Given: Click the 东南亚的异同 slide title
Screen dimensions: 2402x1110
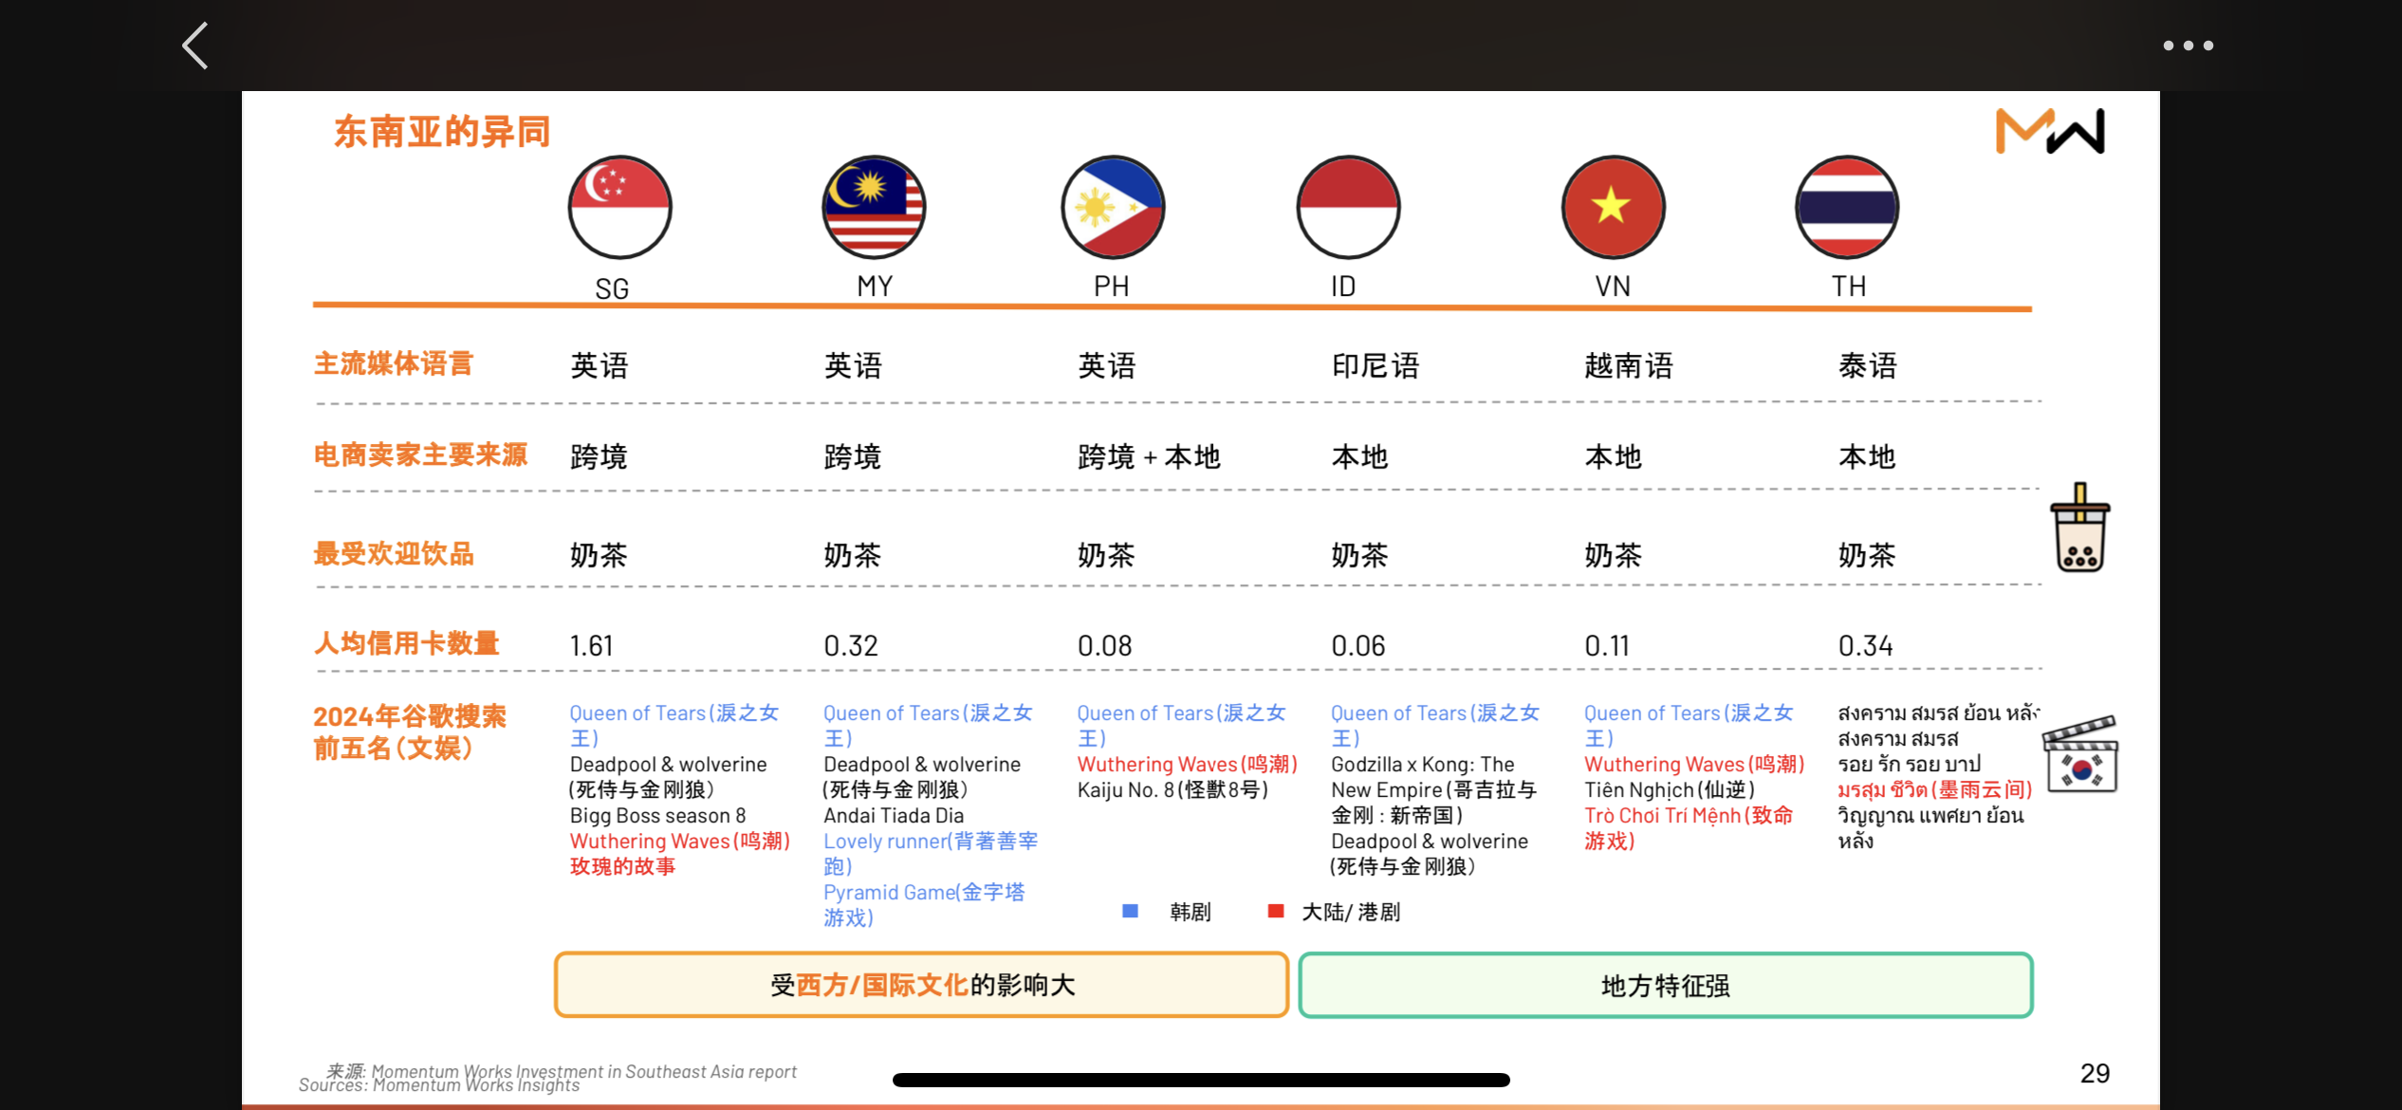Looking at the screenshot, I should (x=442, y=131).
